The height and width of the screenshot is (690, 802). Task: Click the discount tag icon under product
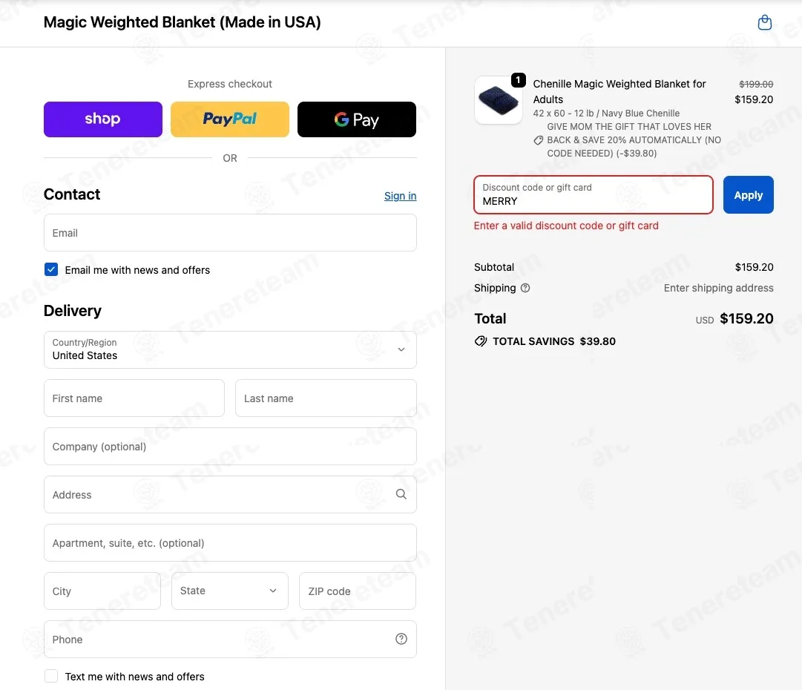pos(538,140)
